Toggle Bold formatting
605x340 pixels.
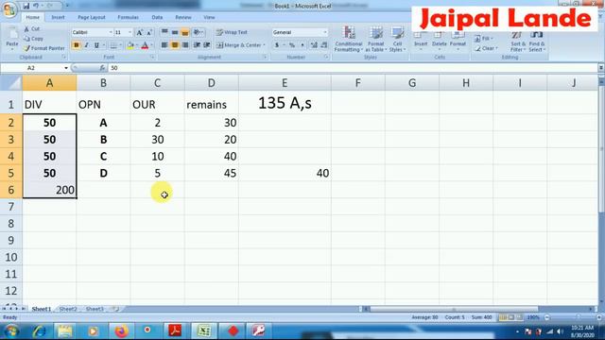pyautogui.click(x=76, y=45)
